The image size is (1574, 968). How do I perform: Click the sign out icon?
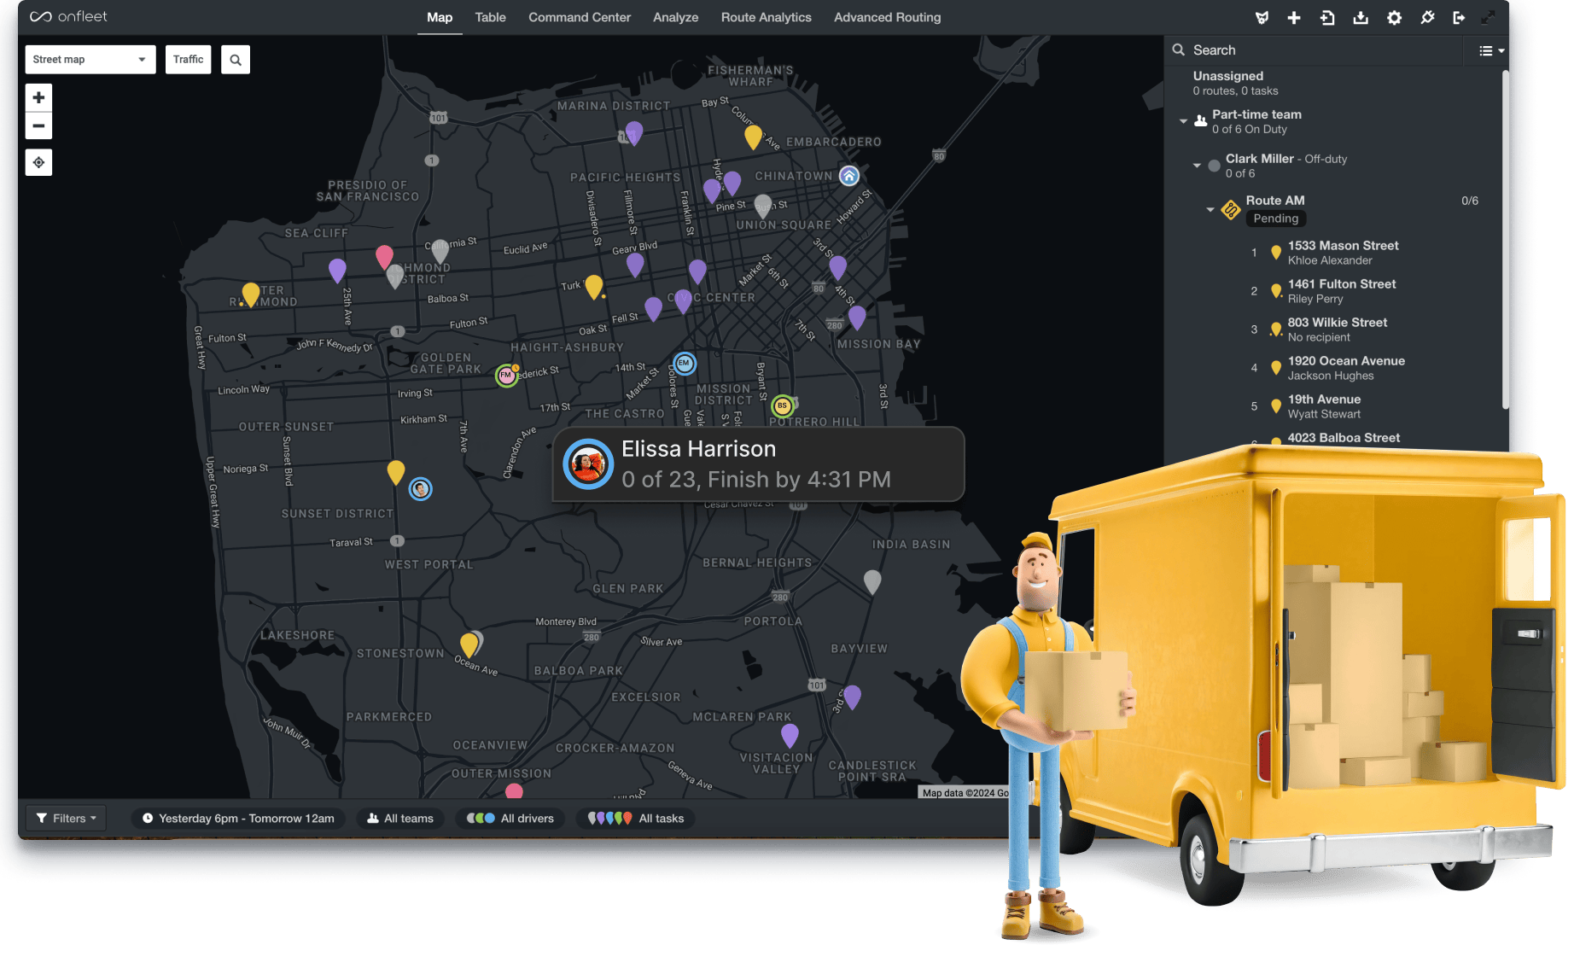coord(1460,17)
